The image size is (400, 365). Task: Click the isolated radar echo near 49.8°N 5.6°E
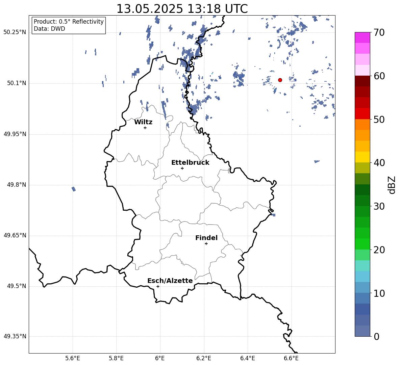74,189
